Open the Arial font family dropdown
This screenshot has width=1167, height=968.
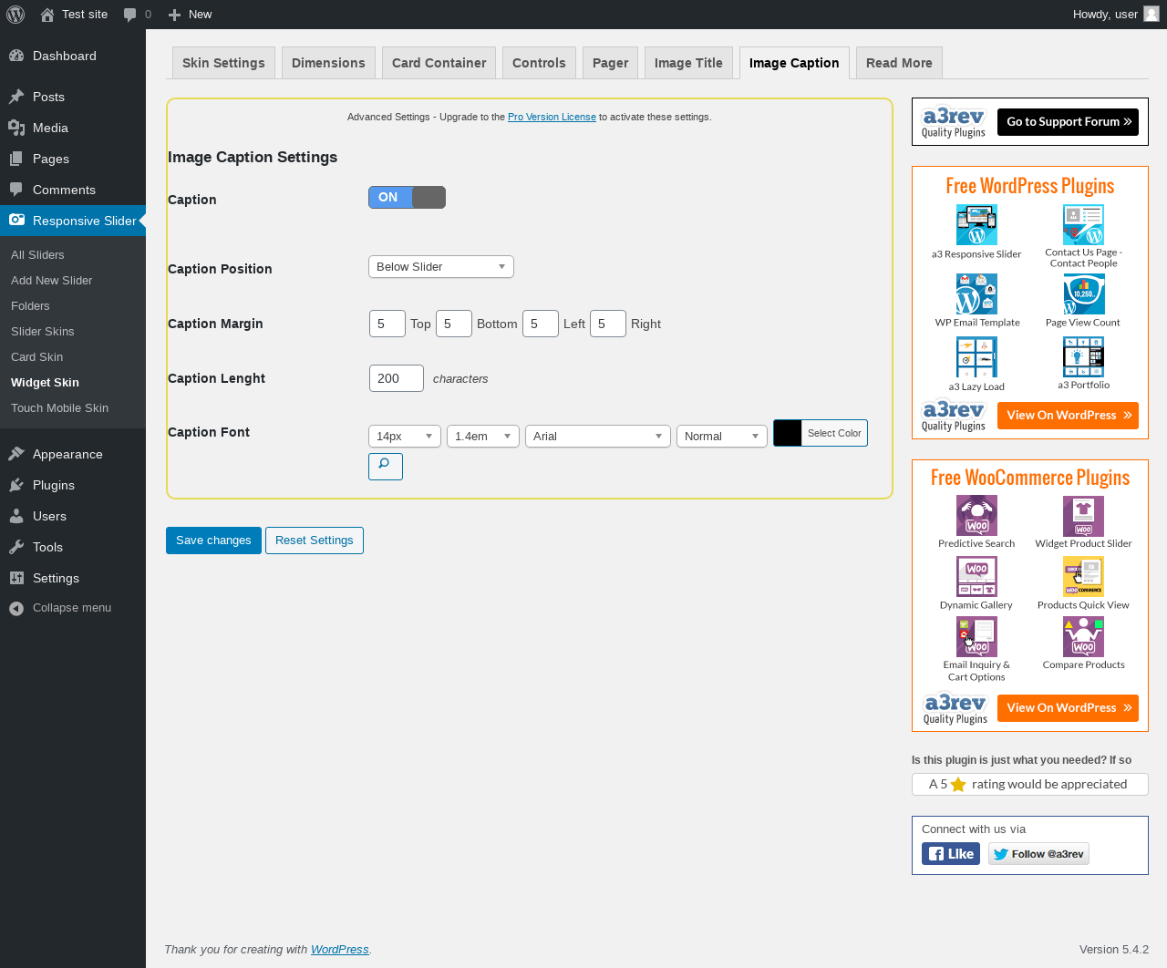[598, 437]
